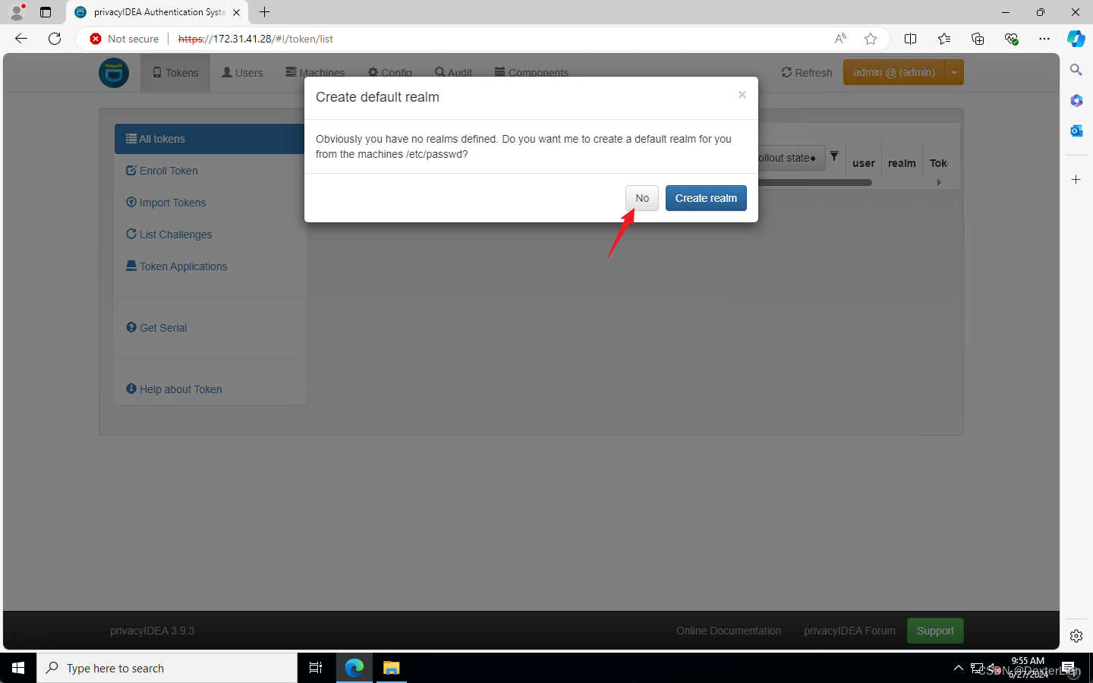Click the address bar URL
Viewport: 1093px width, 683px height.
[256, 39]
